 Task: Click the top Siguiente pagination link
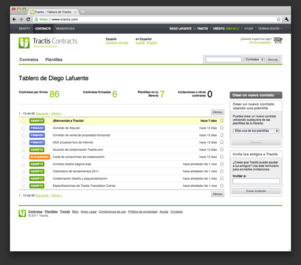(43, 113)
